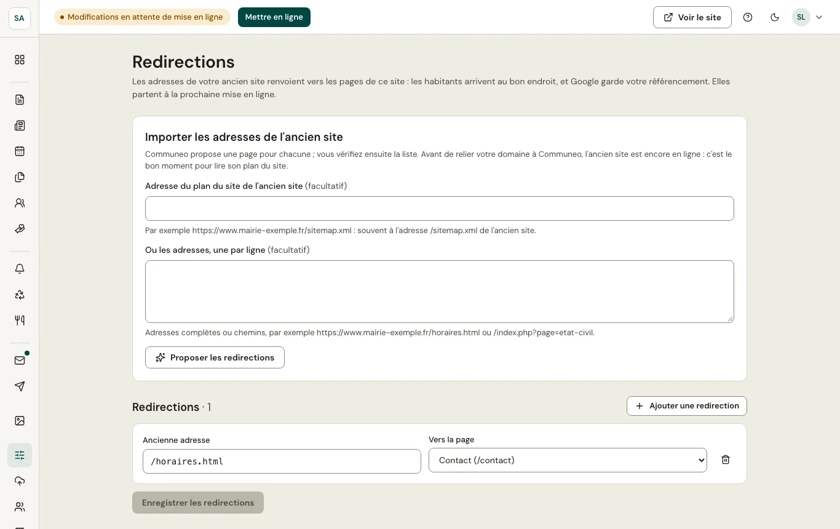Click the 'Modifications en attente de mise en ligne' badge

pos(142,17)
